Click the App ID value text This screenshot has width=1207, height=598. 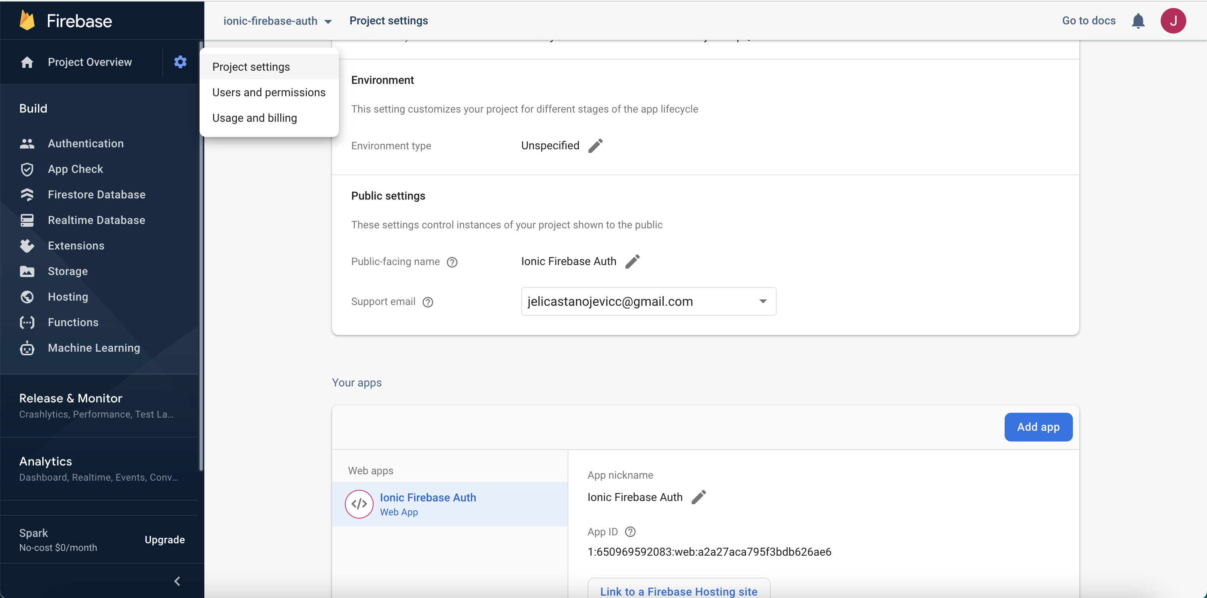click(709, 552)
